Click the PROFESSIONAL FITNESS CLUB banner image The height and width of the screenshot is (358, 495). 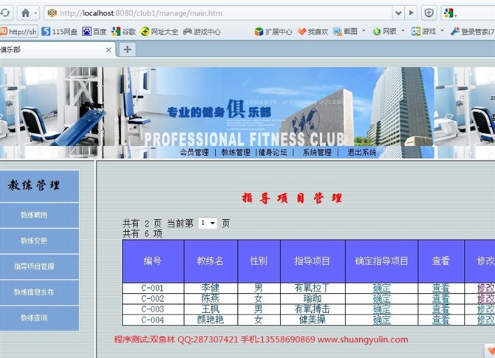coord(216,106)
